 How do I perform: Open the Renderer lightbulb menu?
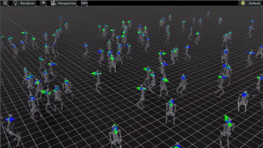click(x=24, y=3)
